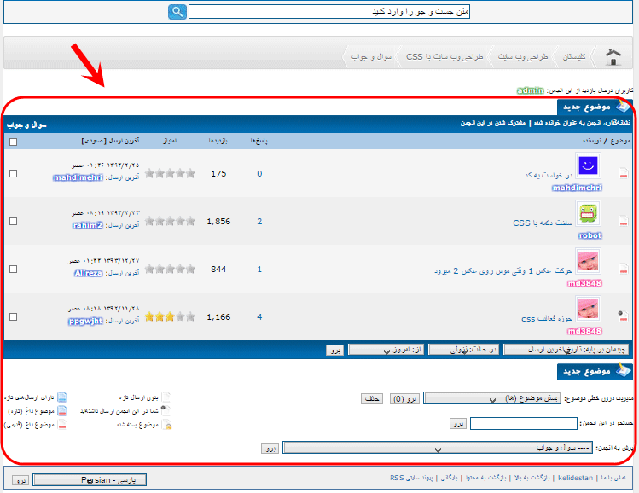639x493 pixels.
Task: Click the legend icon for 'بدون ارسال تازه'
Action: [x=166, y=397]
